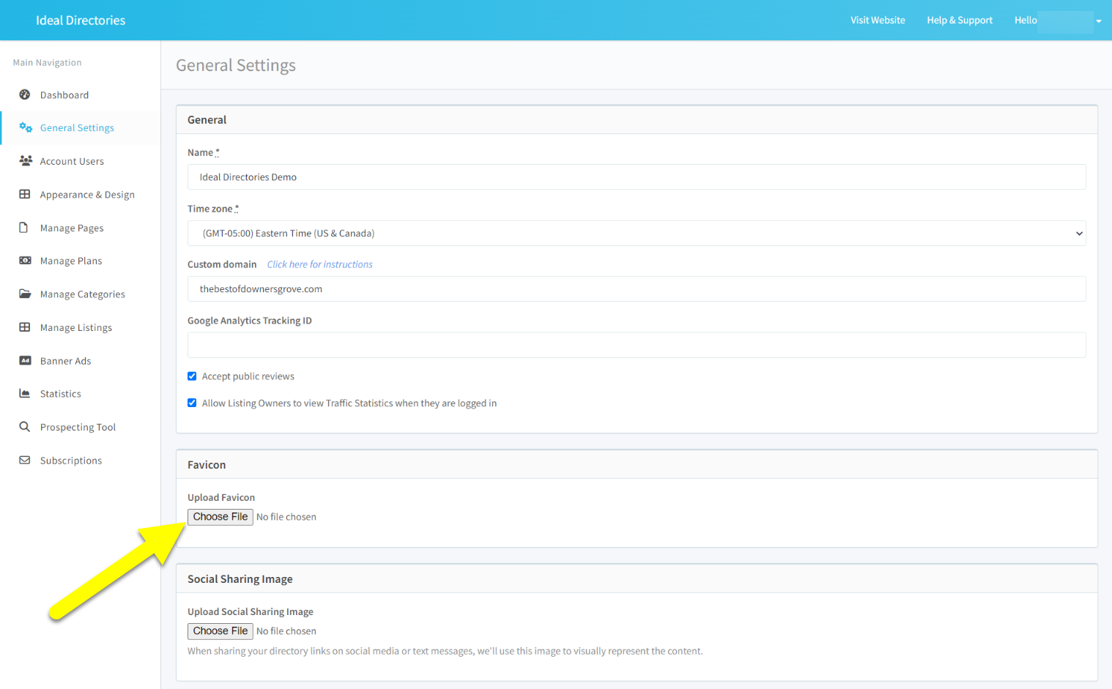Navigate to Manage Plans
Image resolution: width=1112 pixels, height=689 pixels.
point(71,261)
